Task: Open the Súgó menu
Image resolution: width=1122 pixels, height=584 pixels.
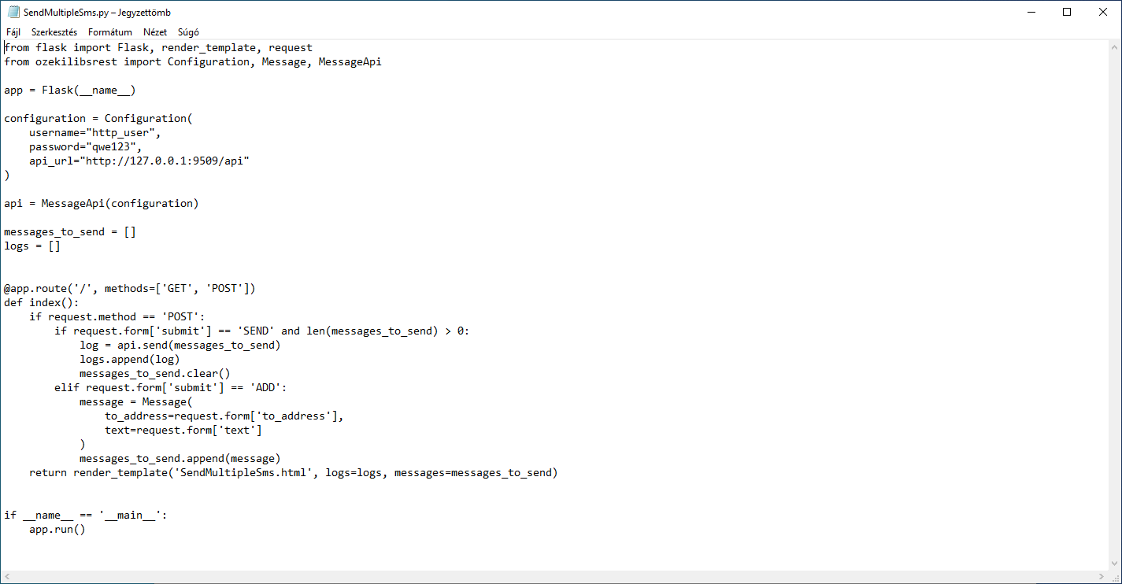Action: pyautogui.click(x=188, y=32)
